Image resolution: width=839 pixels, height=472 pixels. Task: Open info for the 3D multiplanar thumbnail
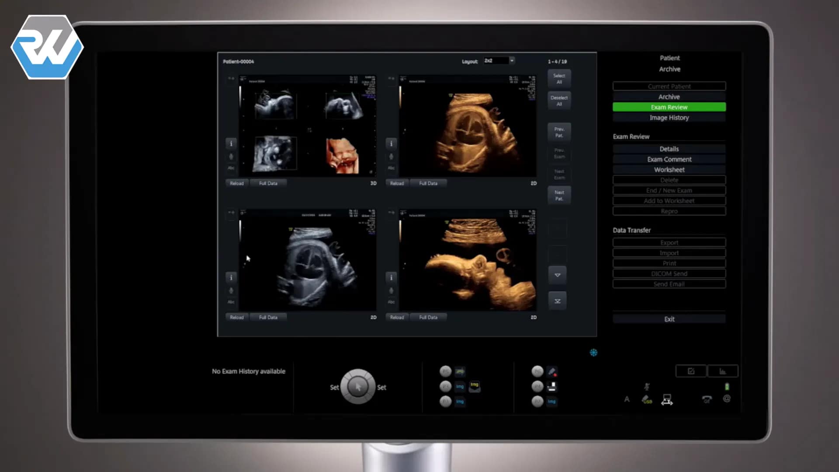tap(231, 143)
